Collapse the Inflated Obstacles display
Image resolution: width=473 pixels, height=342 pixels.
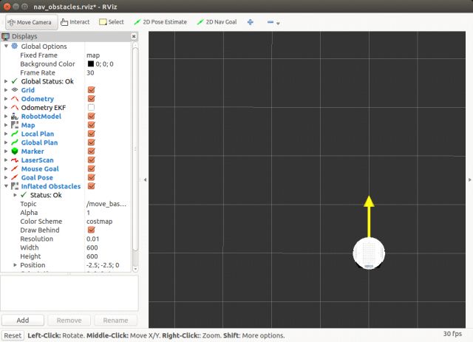7,186
